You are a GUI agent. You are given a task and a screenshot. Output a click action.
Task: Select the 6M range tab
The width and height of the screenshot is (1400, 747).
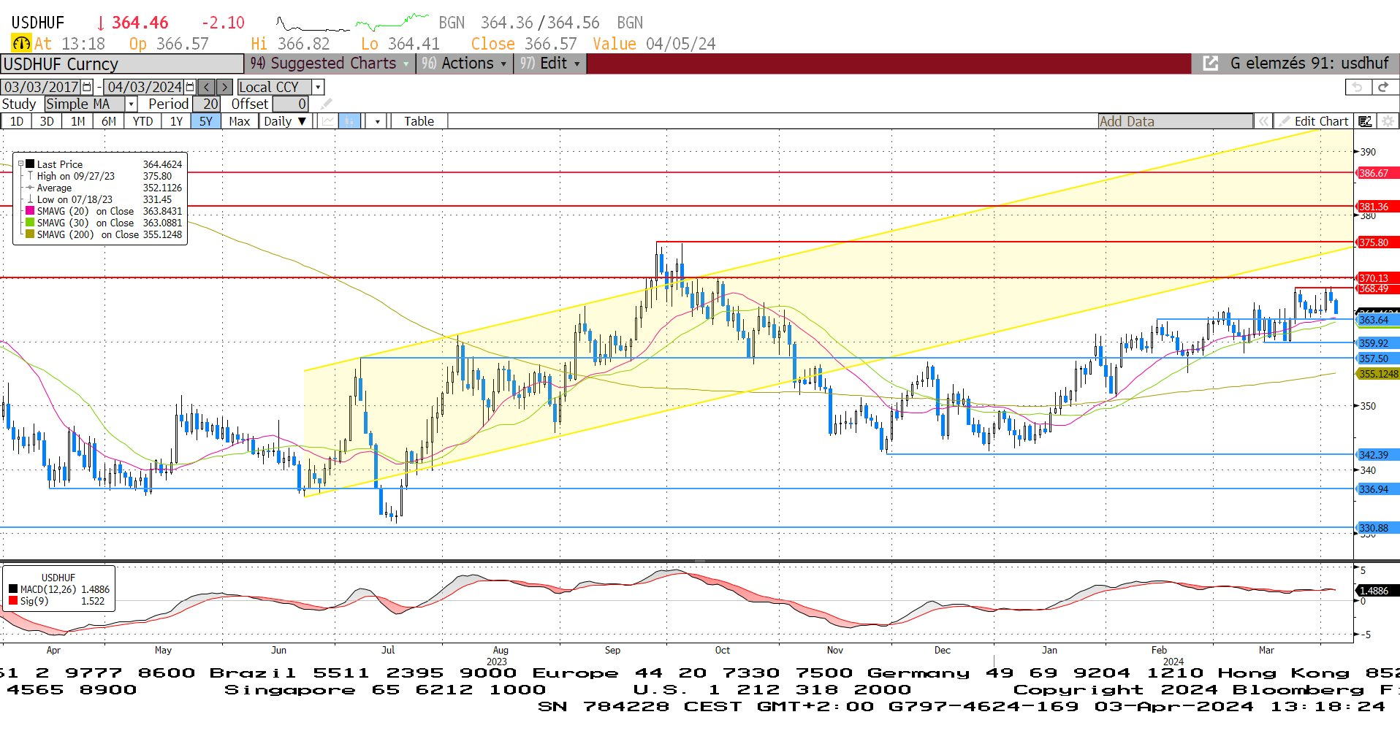(x=109, y=121)
